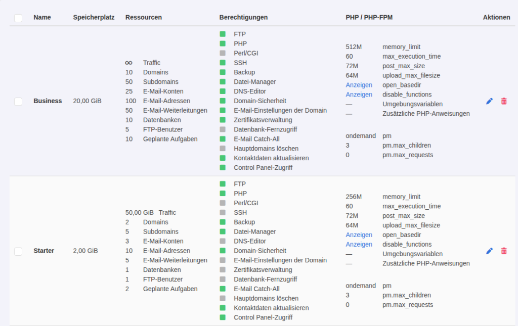This screenshot has height=326, width=518.
Task: Click green Backup indicator in Starter row
Action: pyautogui.click(x=223, y=222)
